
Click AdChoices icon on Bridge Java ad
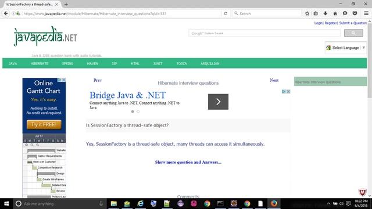click(284, 92)
